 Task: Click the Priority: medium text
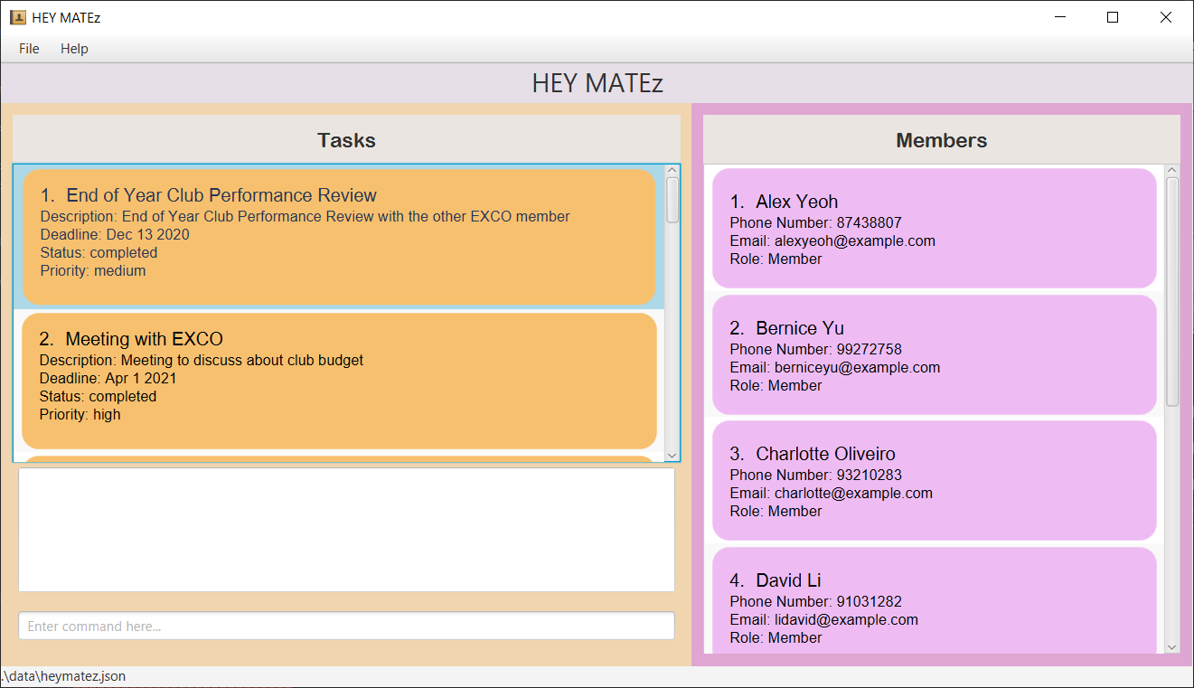point(93,270)
